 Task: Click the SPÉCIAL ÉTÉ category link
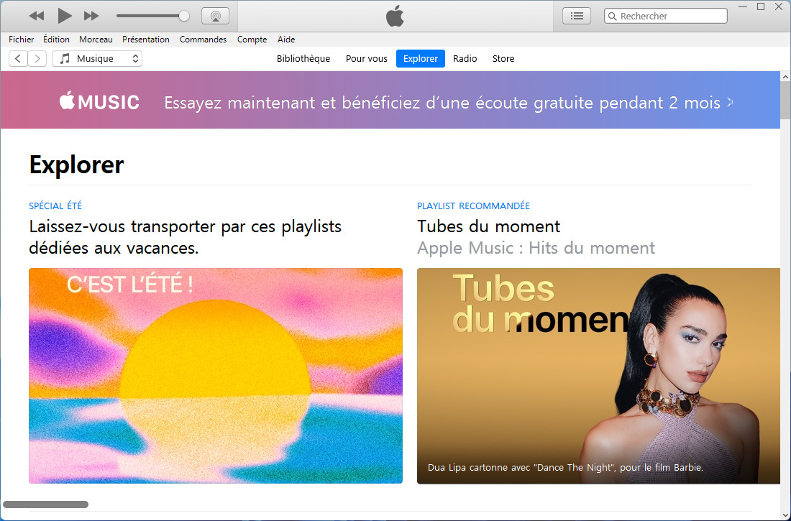(x=55, y=206)
